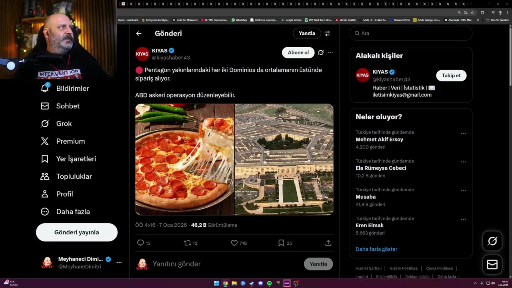Open floating Grok button at bottom right
The height and width of the screenshot is (288, 512).
click(492, 241)
